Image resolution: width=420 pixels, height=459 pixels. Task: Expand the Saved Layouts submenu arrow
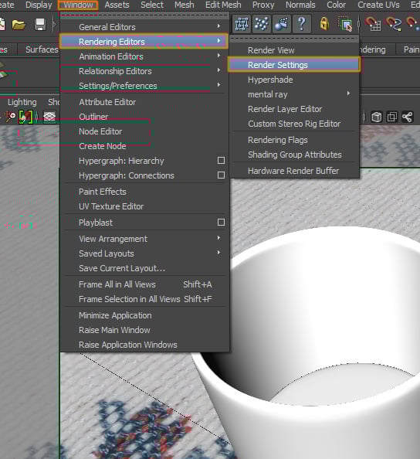(x=218, y=253)
